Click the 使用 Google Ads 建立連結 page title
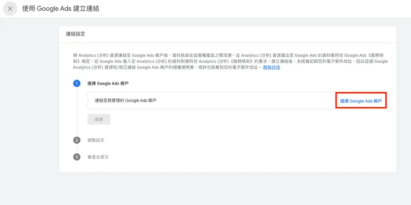This screenshot has width=411, height=205. 61,9
